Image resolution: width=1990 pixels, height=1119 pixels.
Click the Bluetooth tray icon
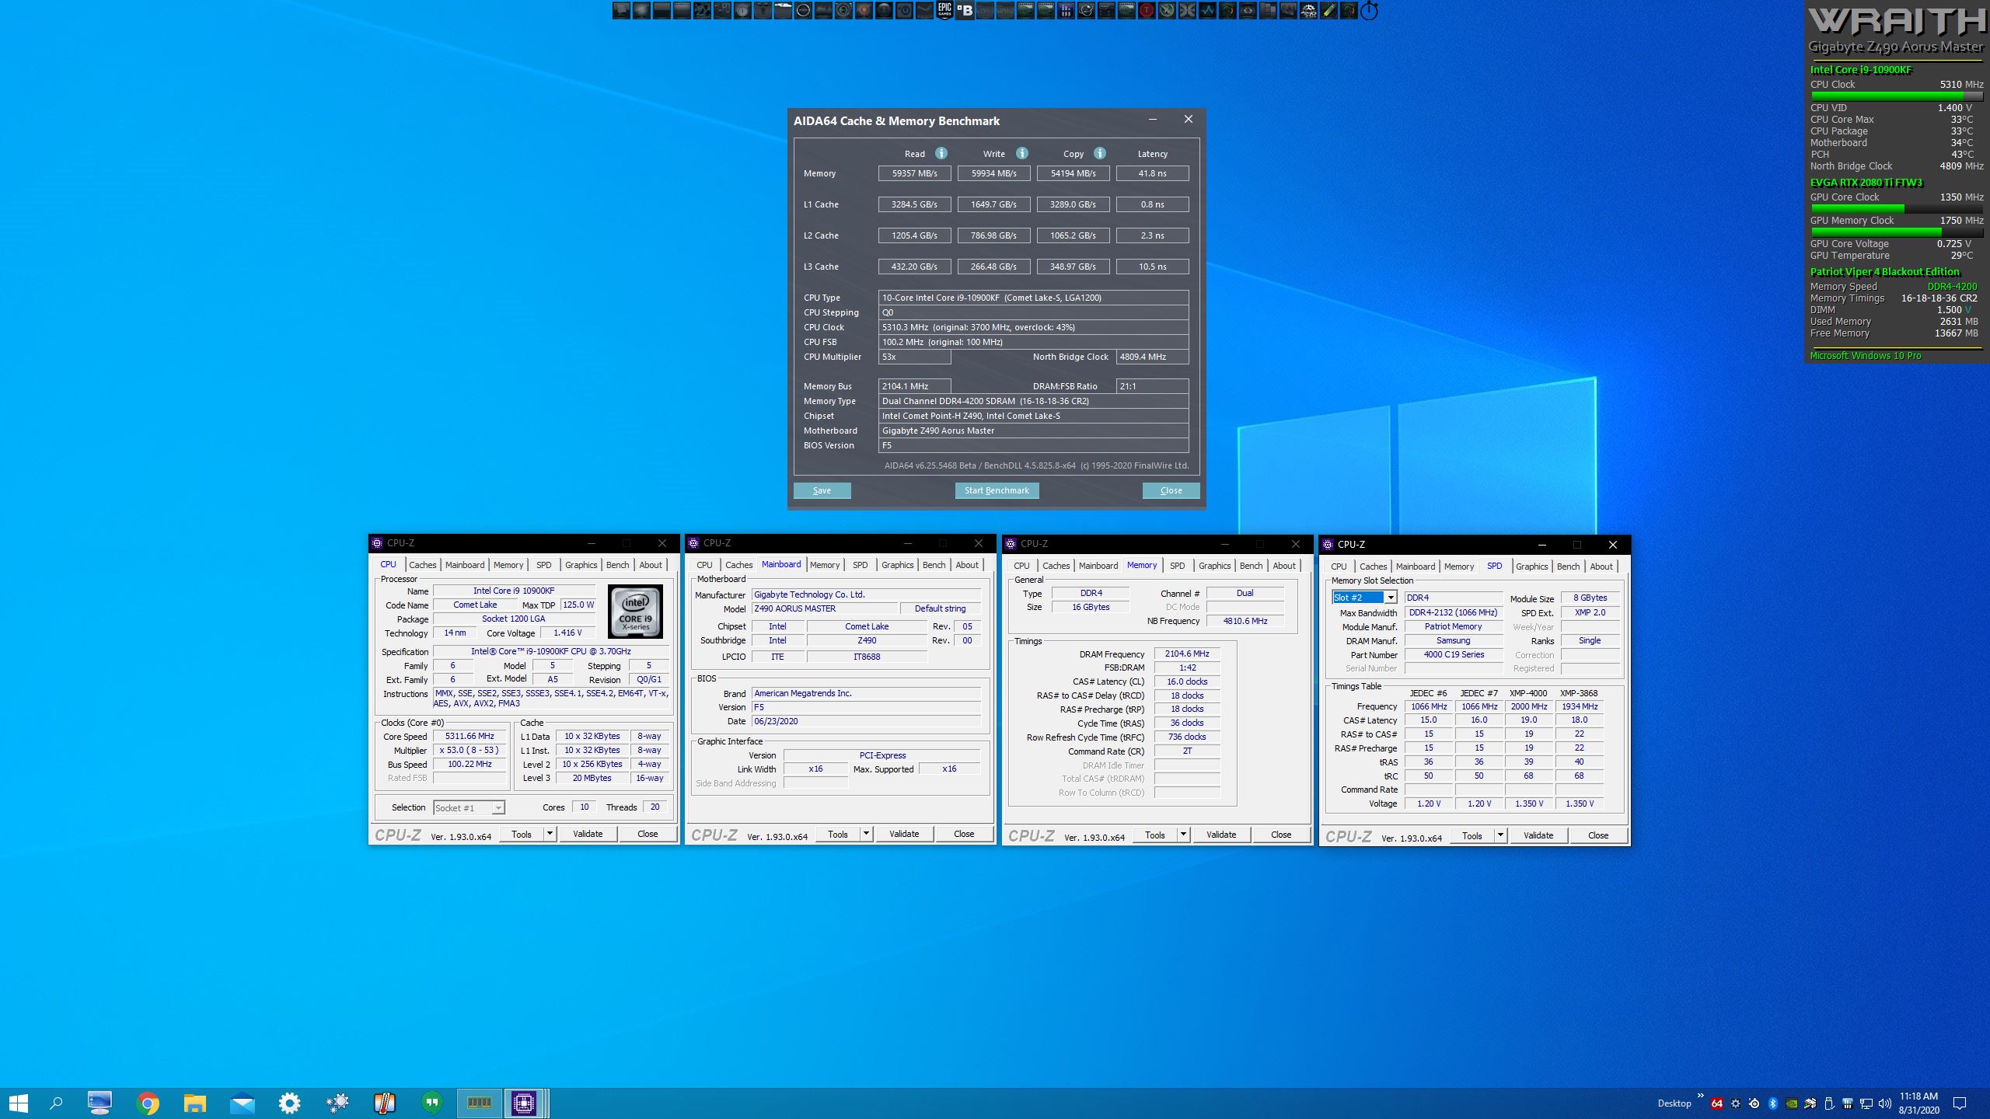pos(1772,1103)
